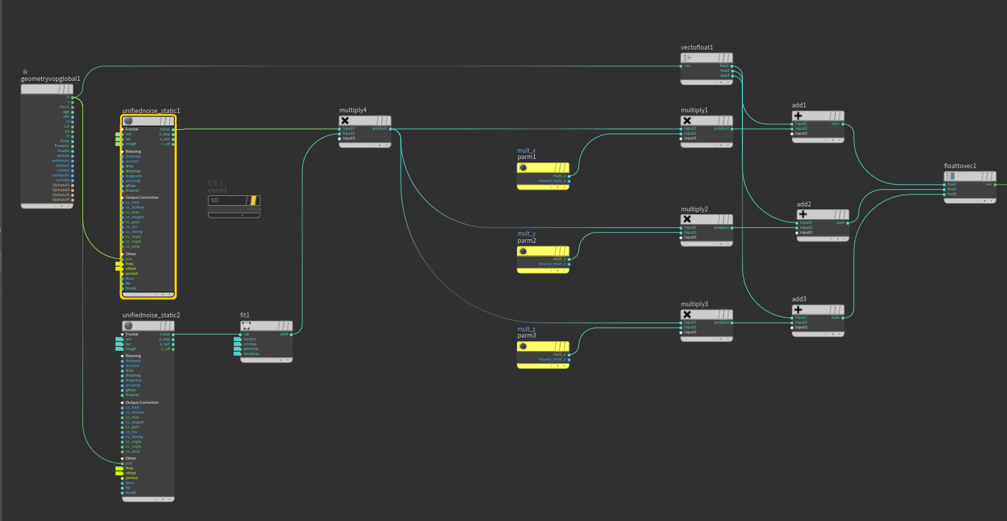
Task: Click the lock icon above geometryvopglobal1
Action: tap(25, 71)
